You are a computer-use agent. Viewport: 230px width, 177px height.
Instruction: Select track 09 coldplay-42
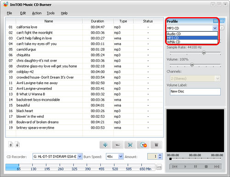pos(84,72)
